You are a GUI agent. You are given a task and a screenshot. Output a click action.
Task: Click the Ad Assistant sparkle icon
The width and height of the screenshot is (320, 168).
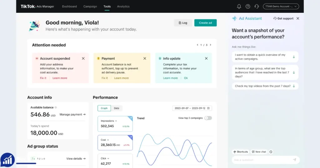[x=234, y=18]
